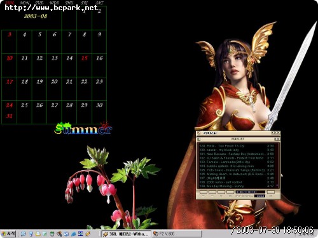The width and height of the screenshot is (318, 238).
Task: Click the playlist Remove files button
Action: tap(212, 192)
